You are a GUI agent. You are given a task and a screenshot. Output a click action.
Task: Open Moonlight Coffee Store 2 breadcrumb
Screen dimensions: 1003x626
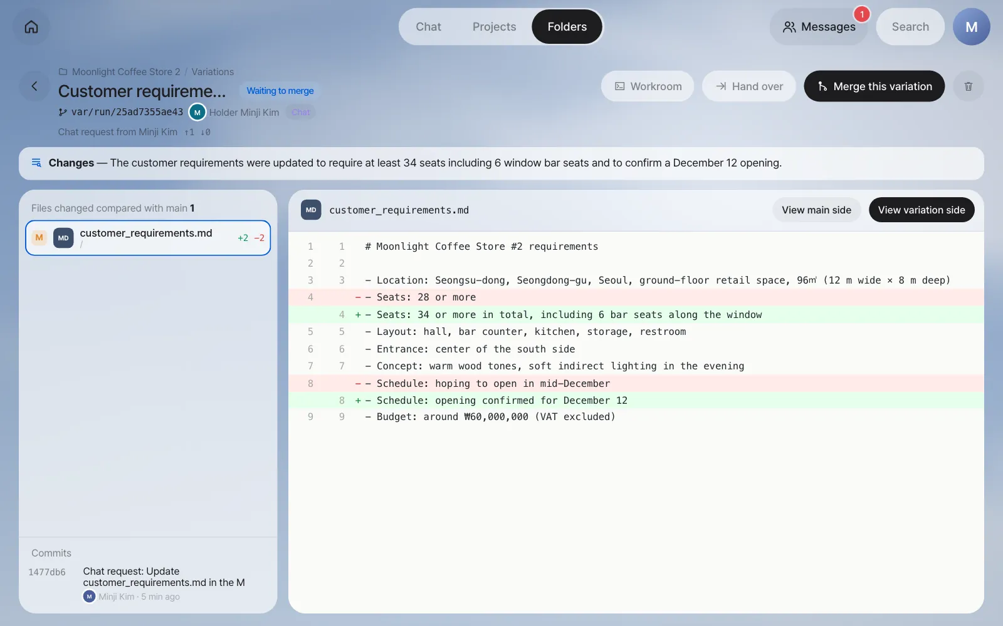pyautogui.click(x=126, y=72)
